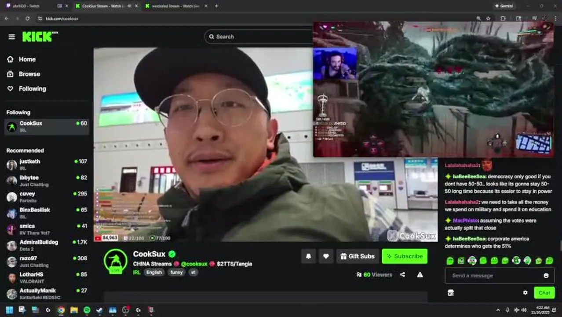Image resolution: width=562 pixels, height=317 pixels.
Task: Open File Explorer from the taskbar
Action: pyautogui.click(x=74, y=310)
